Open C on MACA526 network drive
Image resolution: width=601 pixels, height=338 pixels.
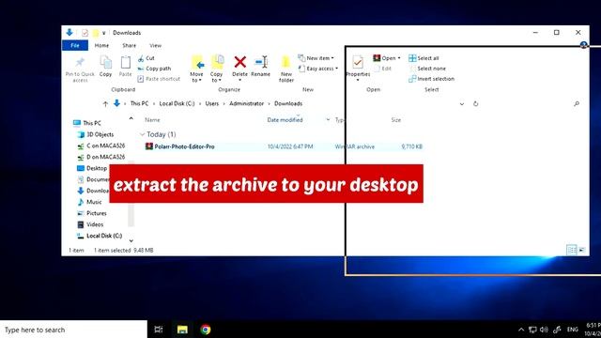point(101,146)
